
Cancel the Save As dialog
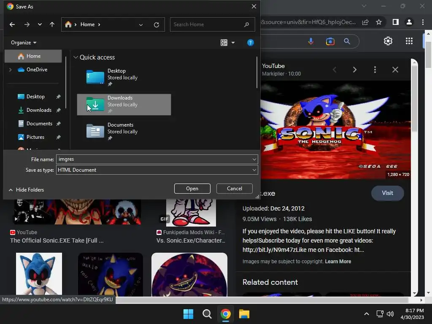click(x=235, y=189)
